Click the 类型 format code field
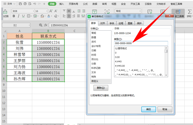The image size is (193, 125). tap(141, 43)
